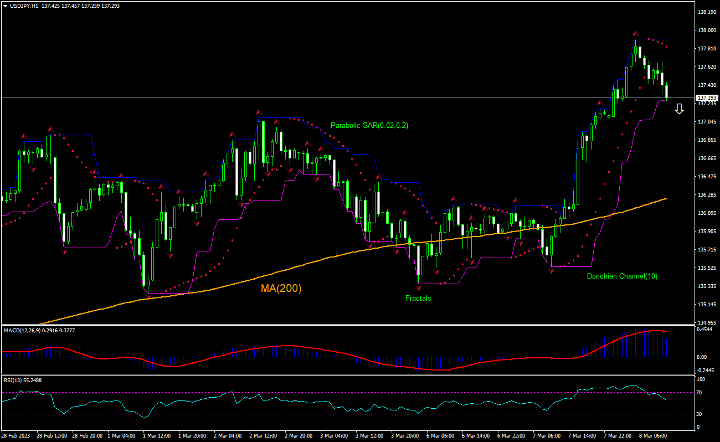Click the 137.810 price axis label
Viewport: 720px width, 442px height.
[x=707, y=49]
